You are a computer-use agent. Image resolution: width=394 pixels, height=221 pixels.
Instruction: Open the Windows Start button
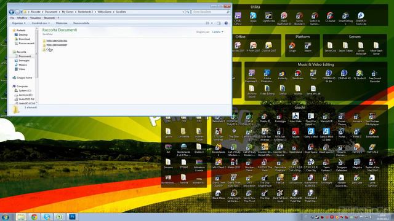6,217
